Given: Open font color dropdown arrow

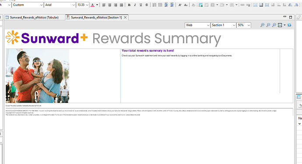Looking at the screenshot, I should coord(97,5).
